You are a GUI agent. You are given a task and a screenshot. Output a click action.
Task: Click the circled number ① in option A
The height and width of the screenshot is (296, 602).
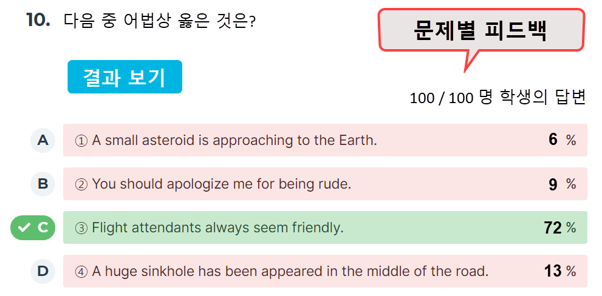(x=81, y=141)
